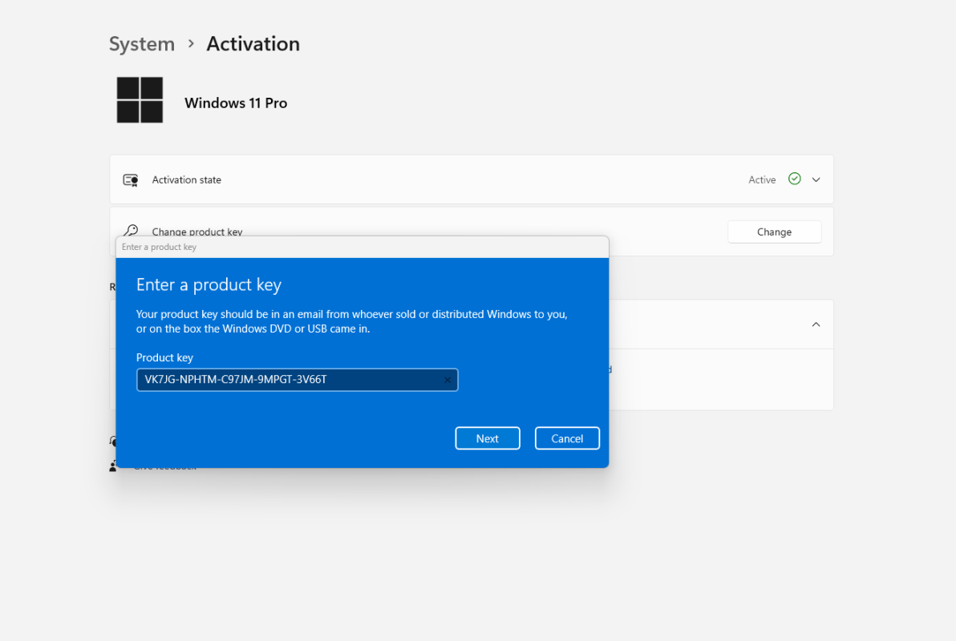Click the Activation state label
Image resolution: width=956 pixels, height=641 pixels.
pyautogui.click(x=187, y=179)
